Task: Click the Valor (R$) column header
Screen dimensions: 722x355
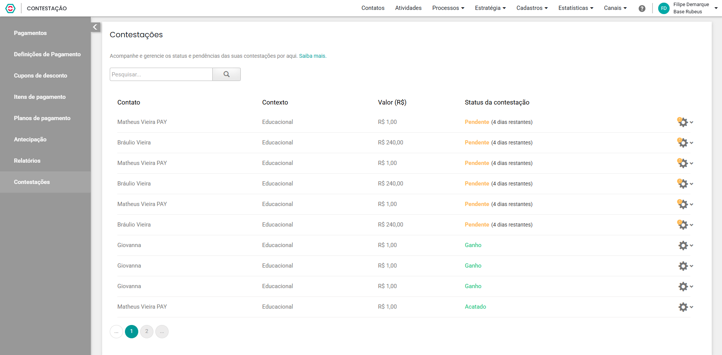Action: (x=392, y=102)
